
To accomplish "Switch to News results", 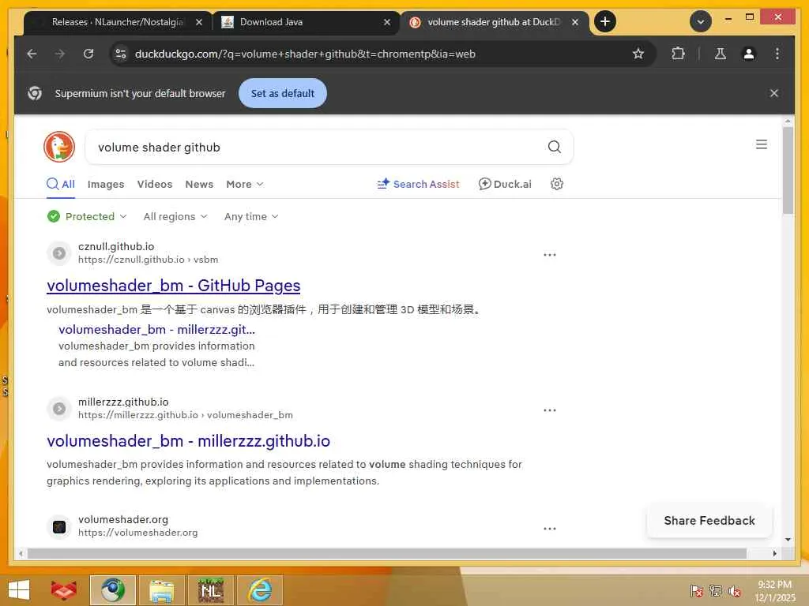I will coord(199,184).
